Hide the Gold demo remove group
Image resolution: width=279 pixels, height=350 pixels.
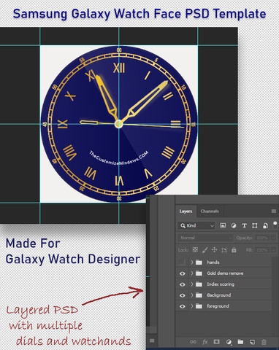click(x=182, y=273)
